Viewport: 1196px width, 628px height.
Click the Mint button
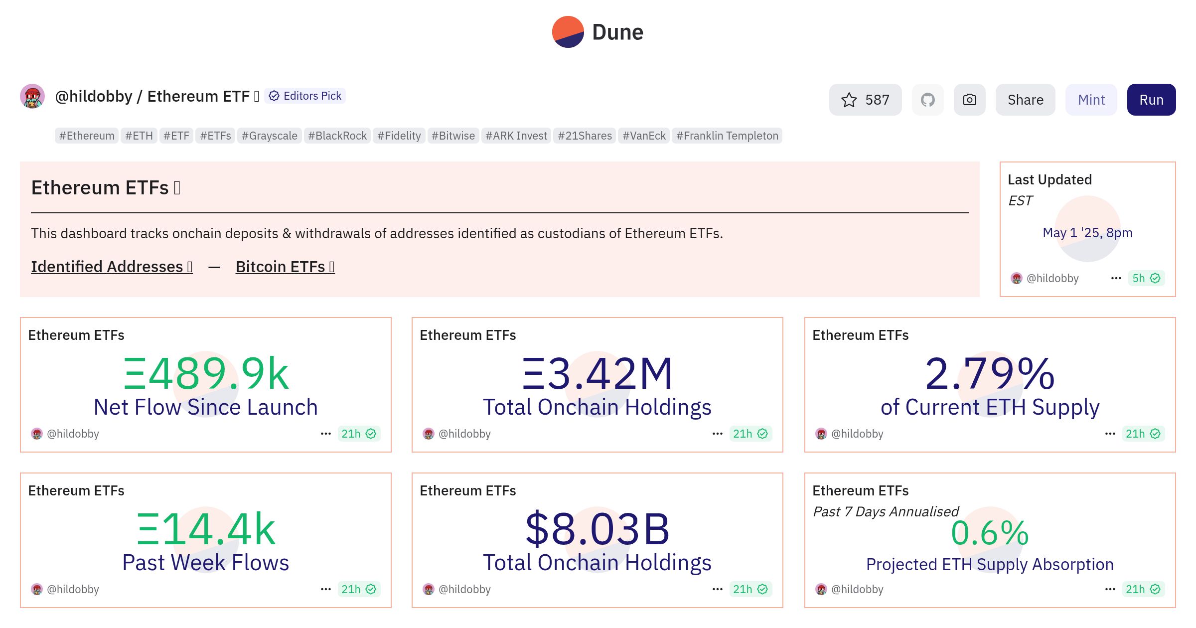1091,100
